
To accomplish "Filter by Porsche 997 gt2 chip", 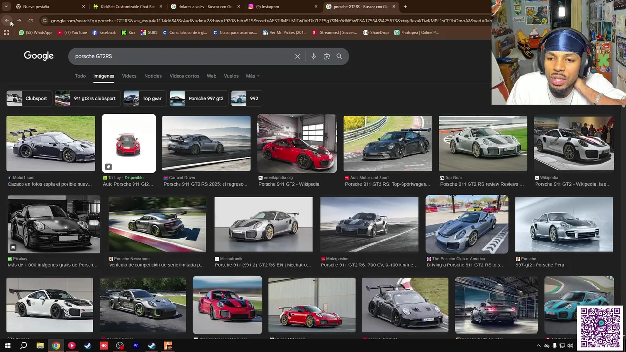I will [198, 98].
